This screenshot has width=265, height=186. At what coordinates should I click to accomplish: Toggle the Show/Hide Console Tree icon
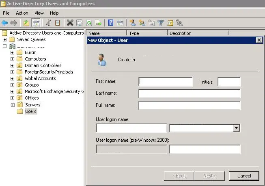36,23
